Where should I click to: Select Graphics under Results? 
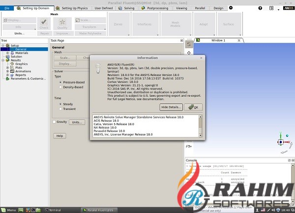pyautogui.click(x=22, y=64)
